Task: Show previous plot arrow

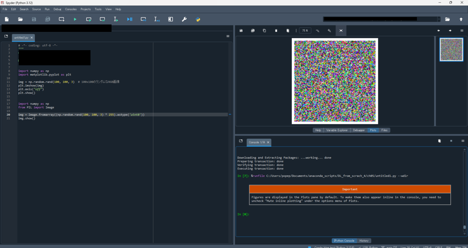Action: 438,31
